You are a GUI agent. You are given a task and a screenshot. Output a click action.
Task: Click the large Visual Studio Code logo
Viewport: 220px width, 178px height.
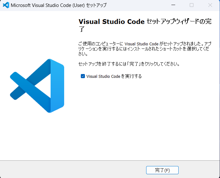[x=37, y=86]
